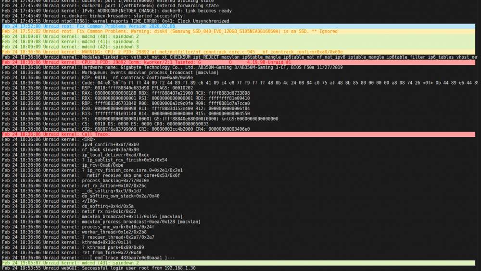481x271 pixels.
Task: Click the '__do_softirq+0xc9/0x1d7' trace line
Action: (72, 191)
